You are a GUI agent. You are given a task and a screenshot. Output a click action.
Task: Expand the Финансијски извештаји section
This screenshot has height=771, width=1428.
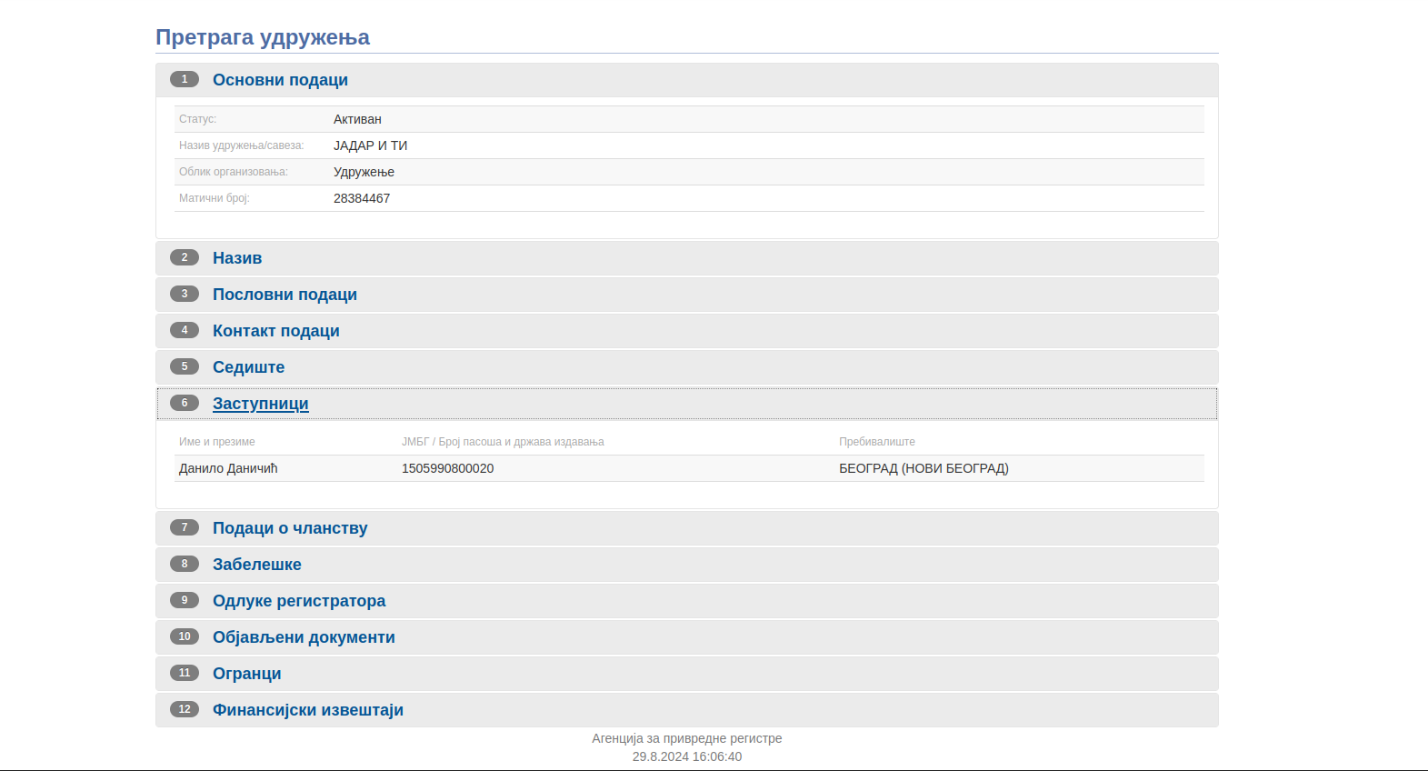[x=307, y=710]
